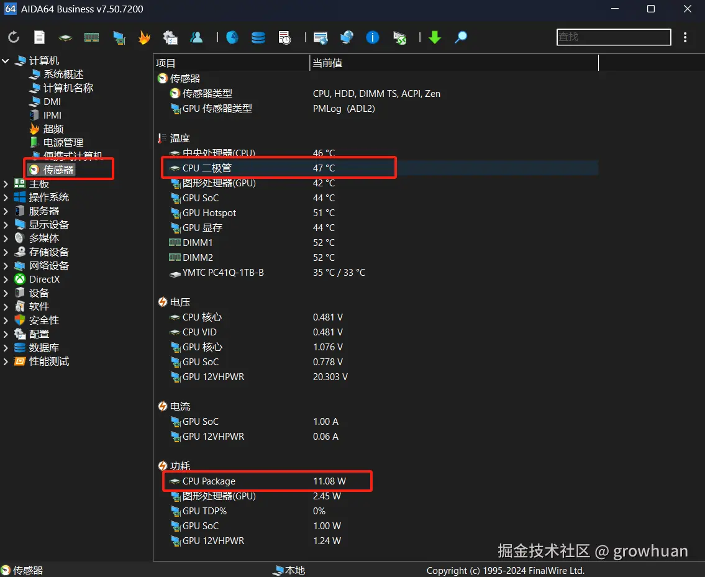Click the green download arrow icon

(435, 37)
